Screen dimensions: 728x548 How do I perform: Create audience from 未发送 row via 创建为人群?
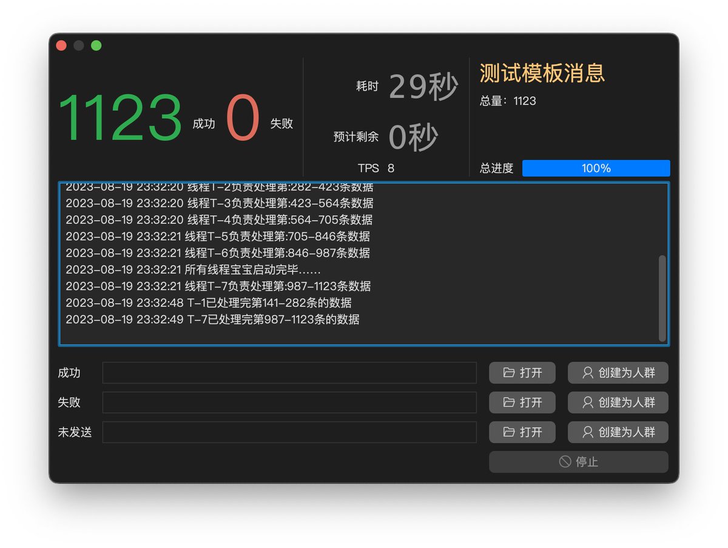point(618,432)
